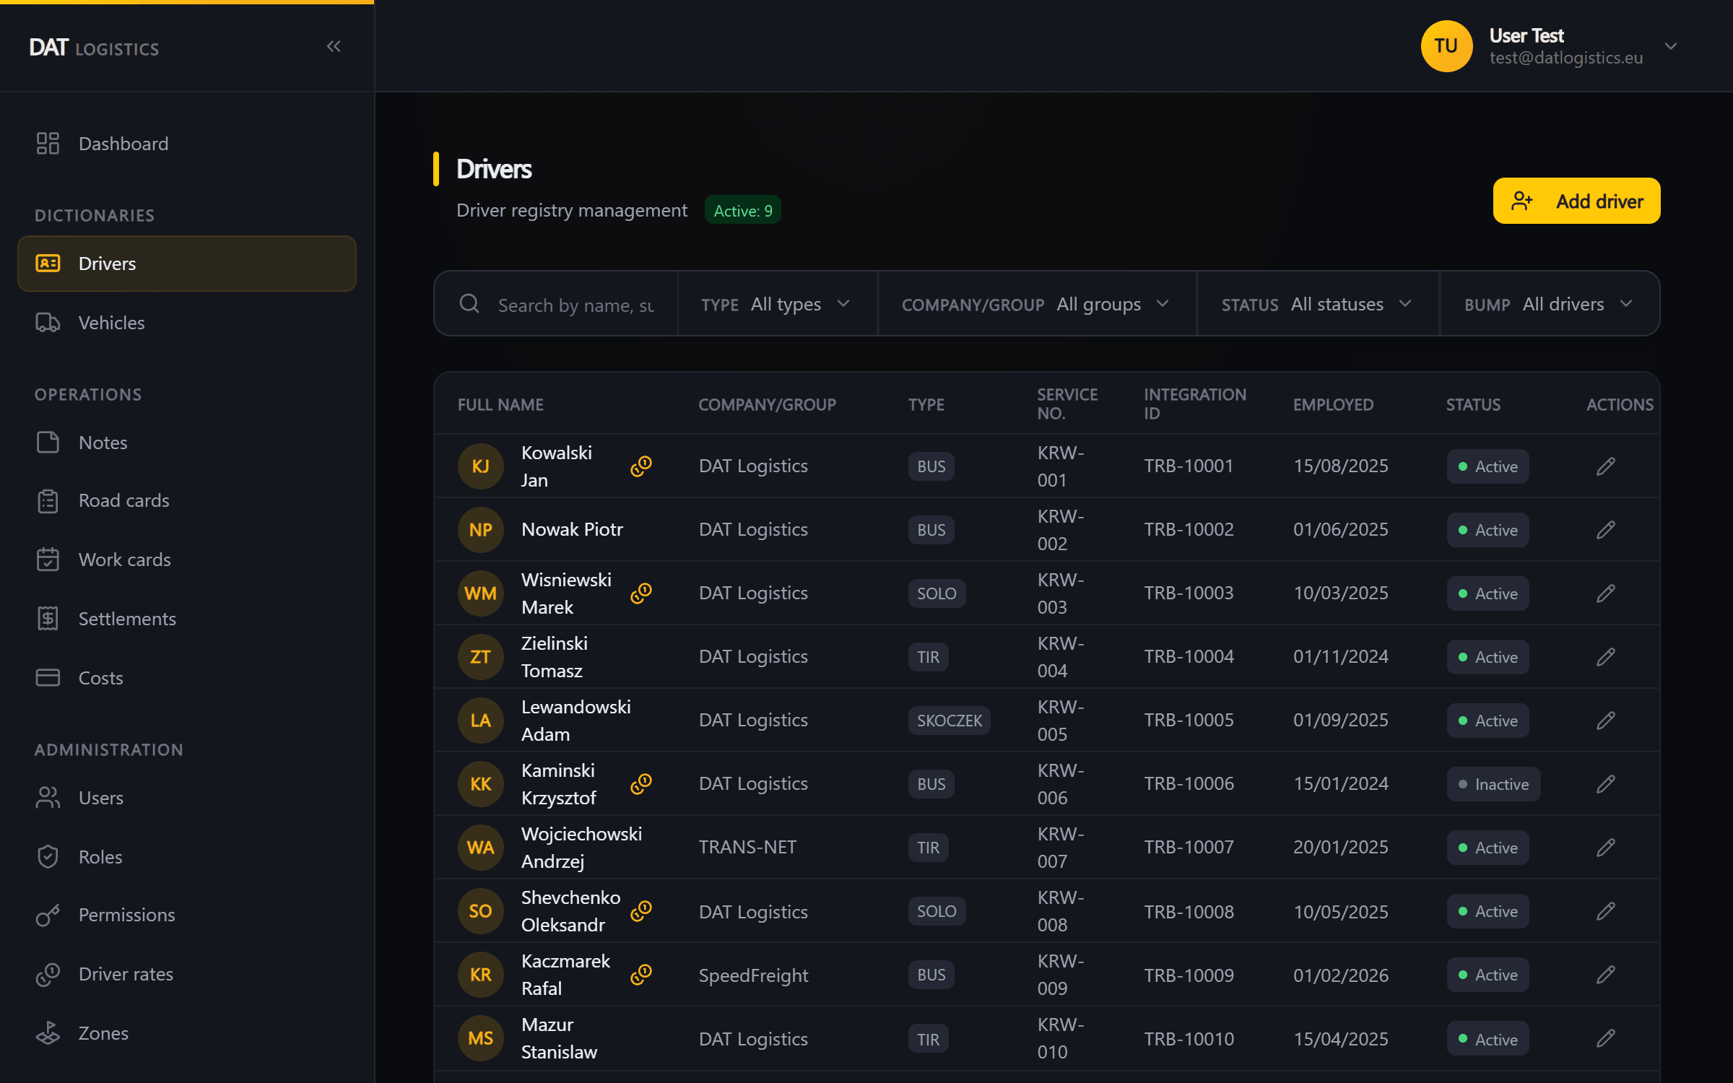Focus the search by name field

[576, 305]
